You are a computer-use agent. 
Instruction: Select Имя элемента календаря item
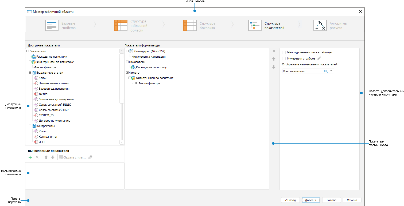coord(148,57)
